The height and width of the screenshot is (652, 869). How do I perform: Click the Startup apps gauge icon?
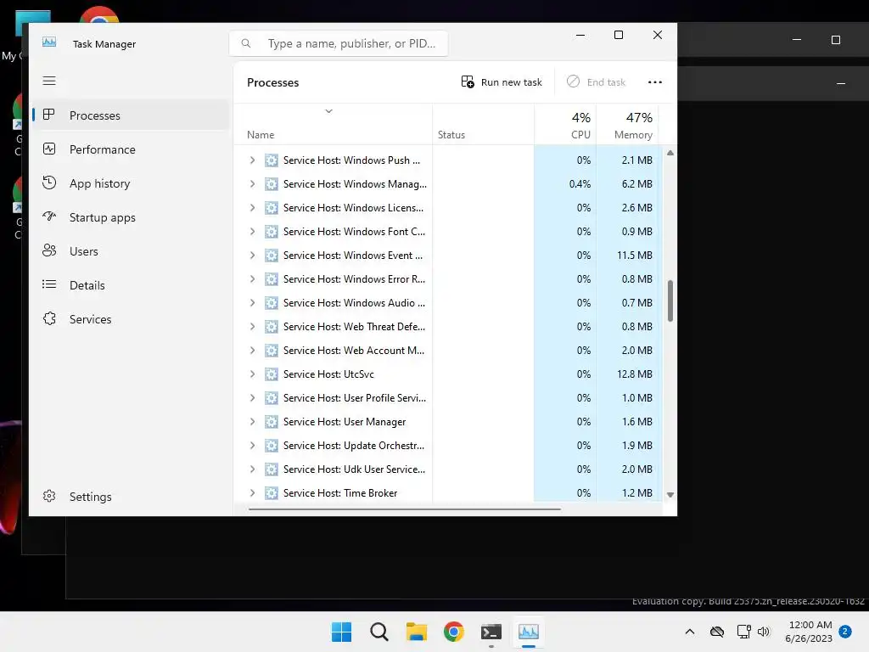pyautogui.click(x=49, y=216)
